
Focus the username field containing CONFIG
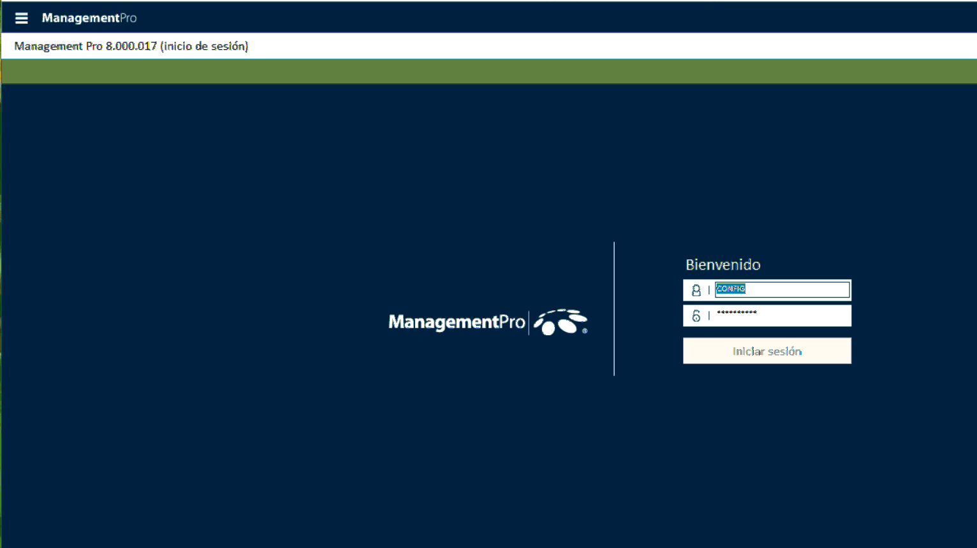(x=782, y=290)
